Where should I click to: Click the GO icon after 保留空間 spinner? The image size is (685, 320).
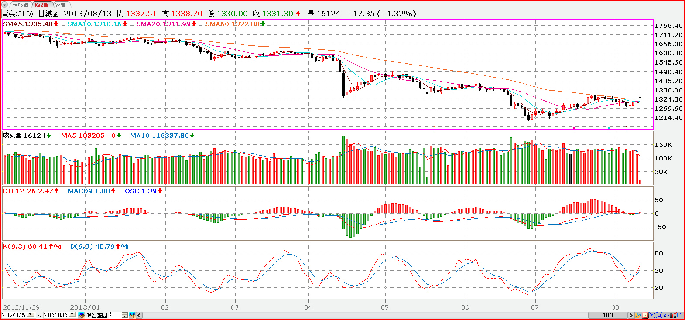point(132,315)
